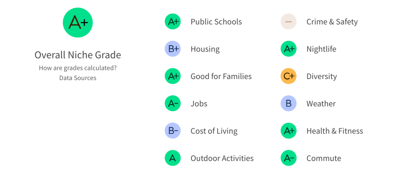Click the Jobs A- grade badge
410x177 pixels.
click(x=173, y=104)
